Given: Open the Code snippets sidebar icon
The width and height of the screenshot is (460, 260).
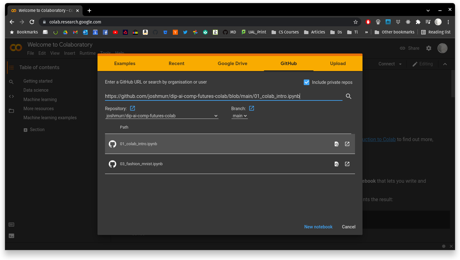Looking at the screenshot, I should pos(12,96).
